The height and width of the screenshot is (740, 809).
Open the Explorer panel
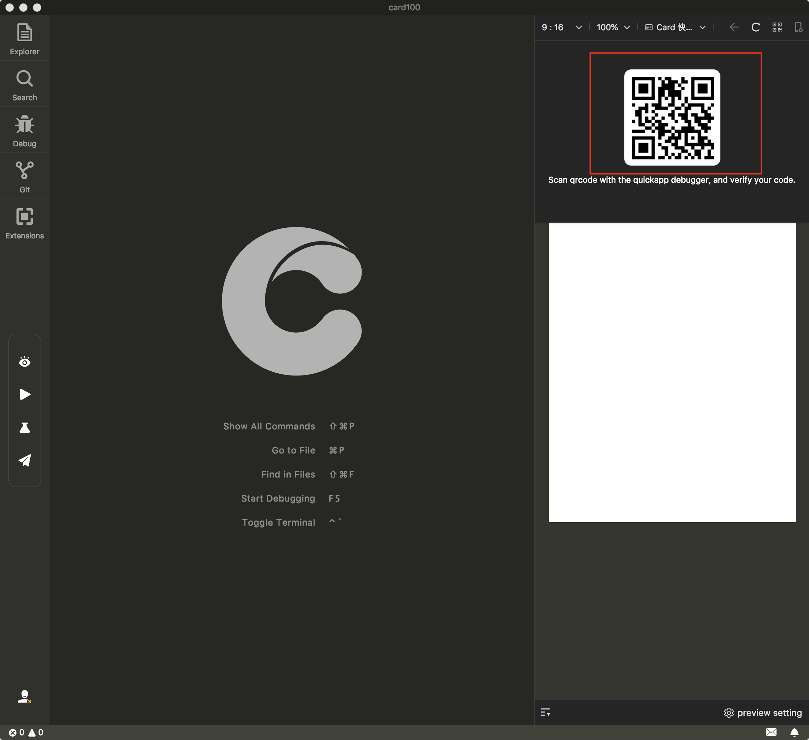coord(24,39)
